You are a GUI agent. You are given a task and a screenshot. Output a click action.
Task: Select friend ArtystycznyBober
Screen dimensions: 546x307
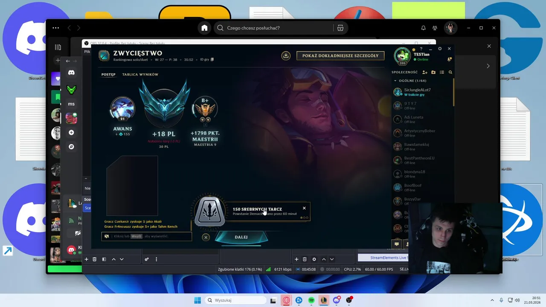click(x=422, y=133)
